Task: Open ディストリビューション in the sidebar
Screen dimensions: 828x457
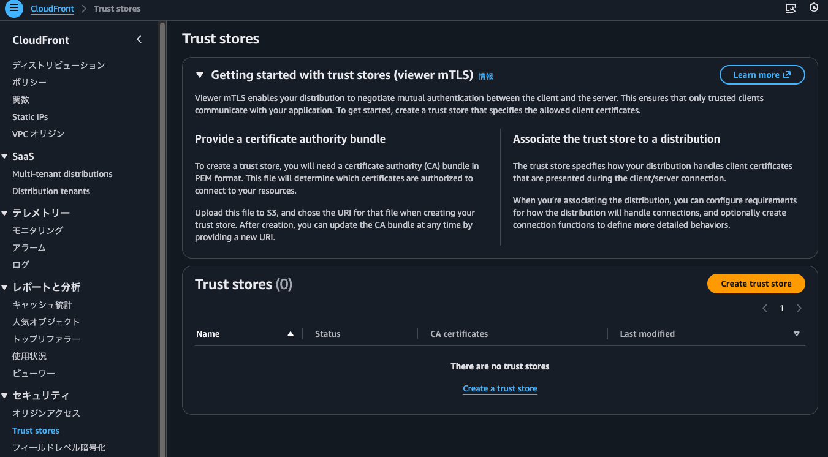Action: coord(58,65)
